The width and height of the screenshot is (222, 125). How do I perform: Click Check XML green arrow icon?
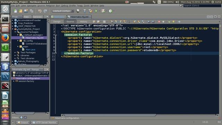[169, 22]
